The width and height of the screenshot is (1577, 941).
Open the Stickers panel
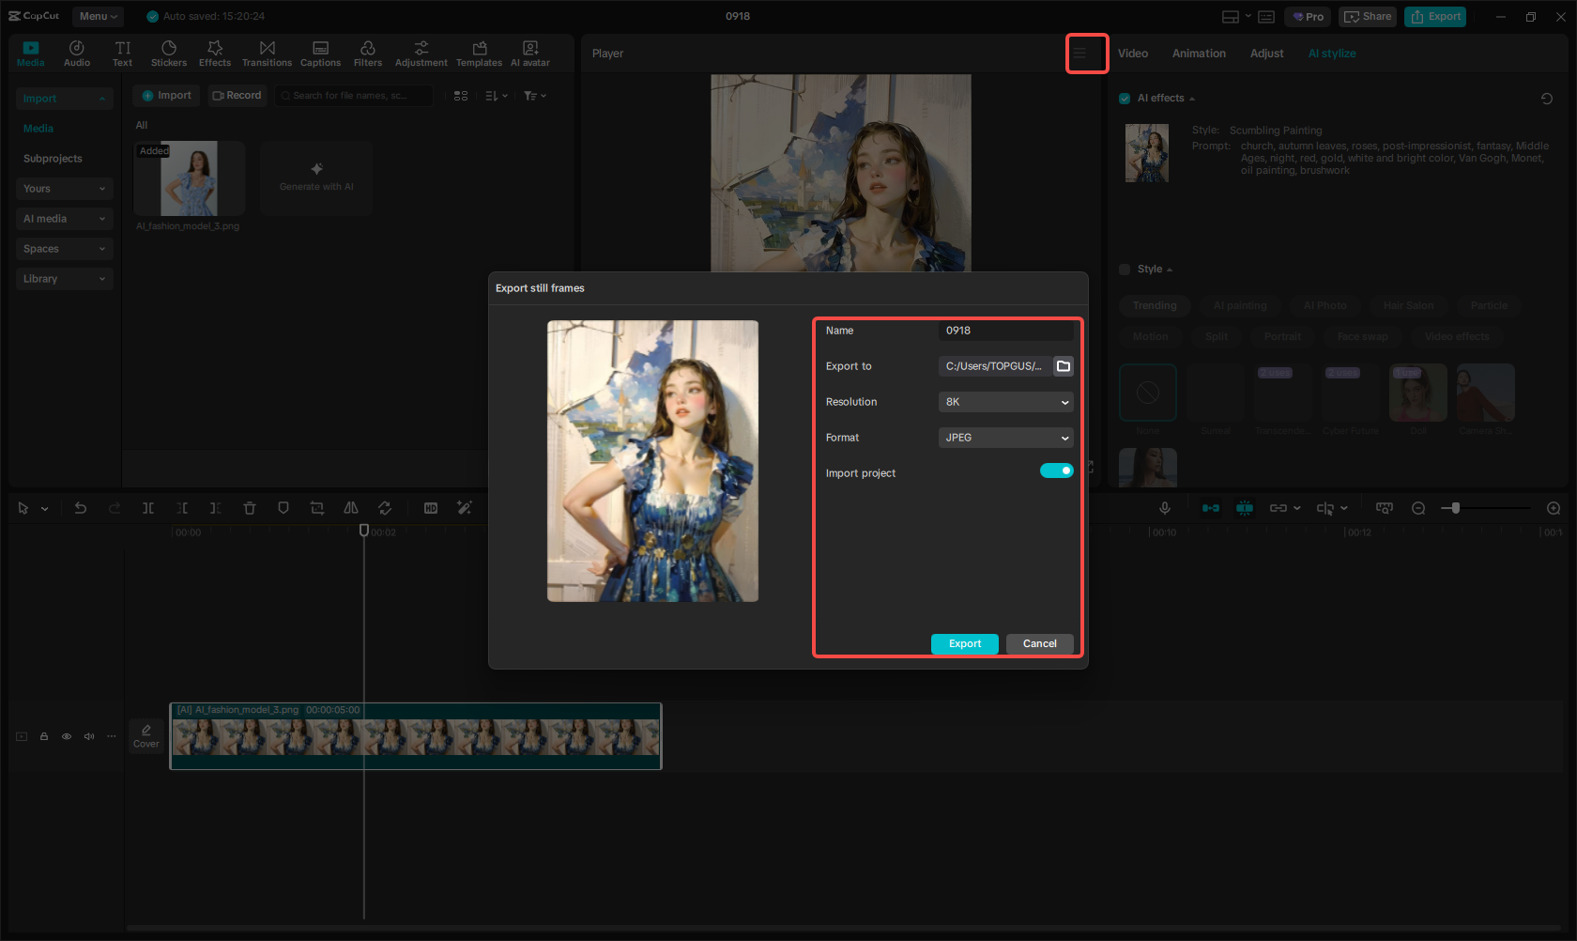coord(169,54)
